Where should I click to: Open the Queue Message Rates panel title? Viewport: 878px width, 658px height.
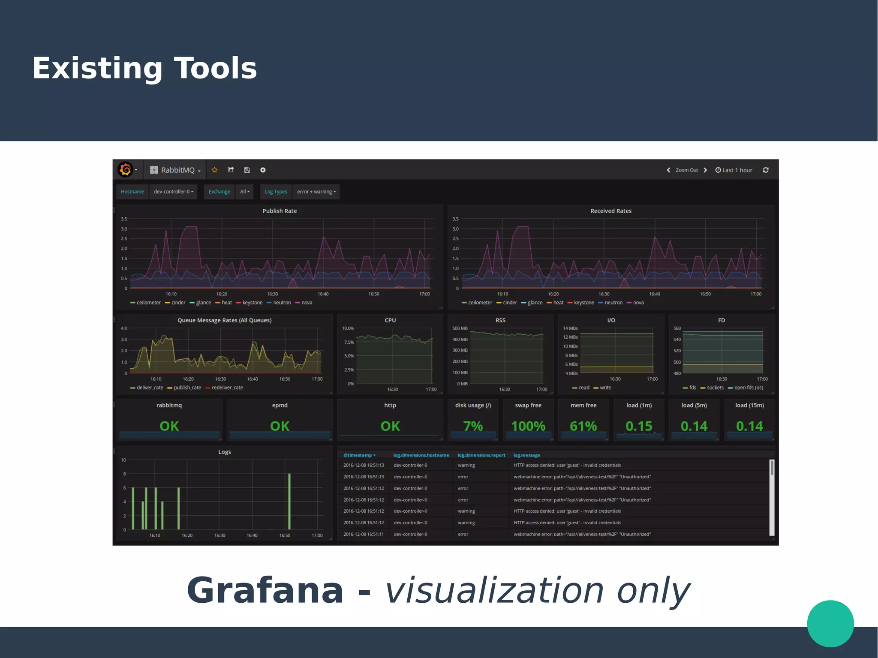tap(225, 320)
